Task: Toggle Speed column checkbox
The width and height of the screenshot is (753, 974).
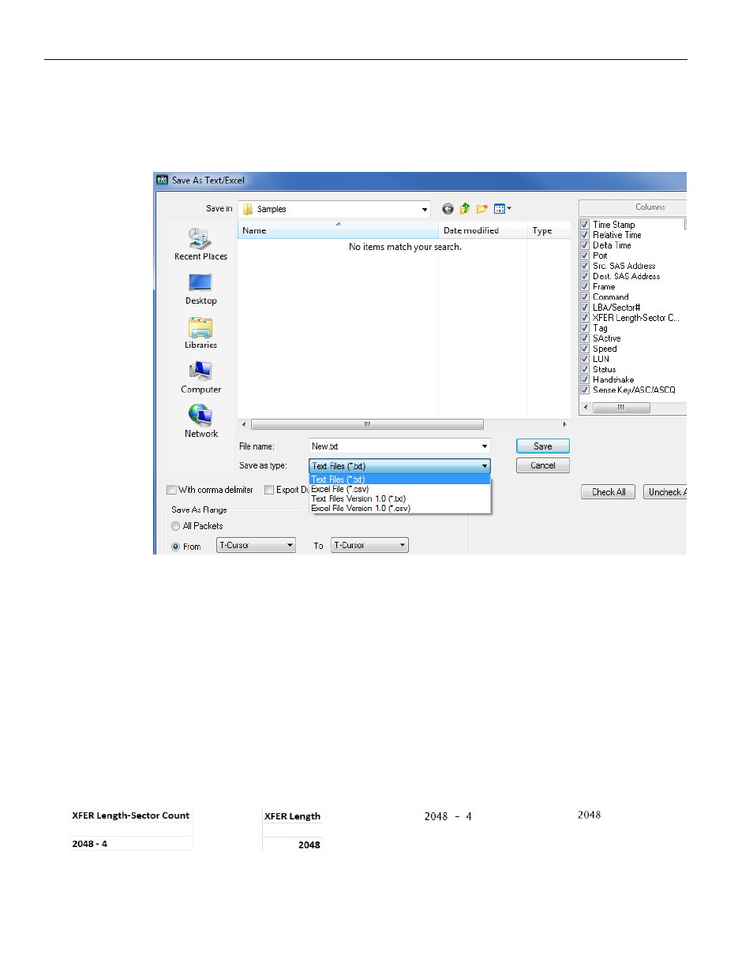Action: coord(585,349)
